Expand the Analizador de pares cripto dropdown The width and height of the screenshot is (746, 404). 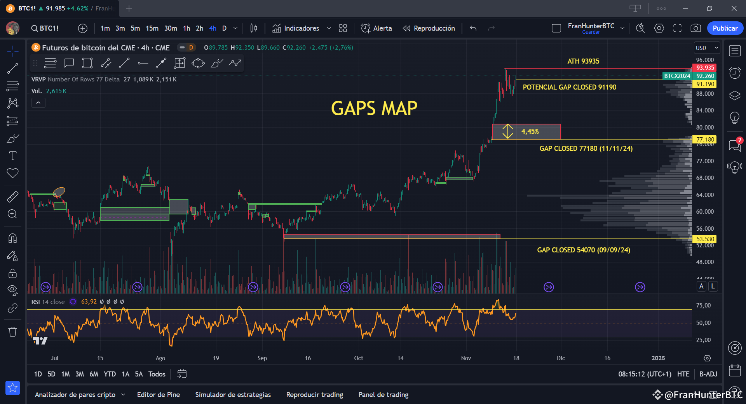(x=123, y=395)
